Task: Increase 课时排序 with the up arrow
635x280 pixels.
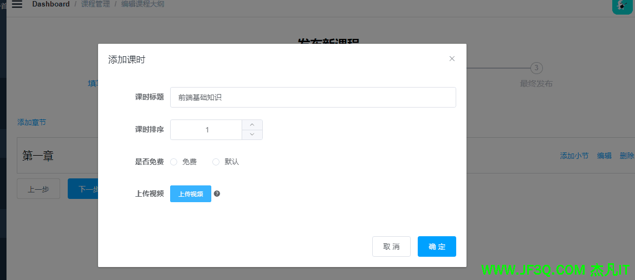Action: point(252,125)
